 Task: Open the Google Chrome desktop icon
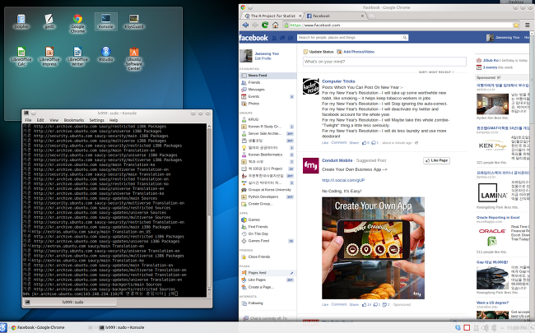click(x=77, y=24)
